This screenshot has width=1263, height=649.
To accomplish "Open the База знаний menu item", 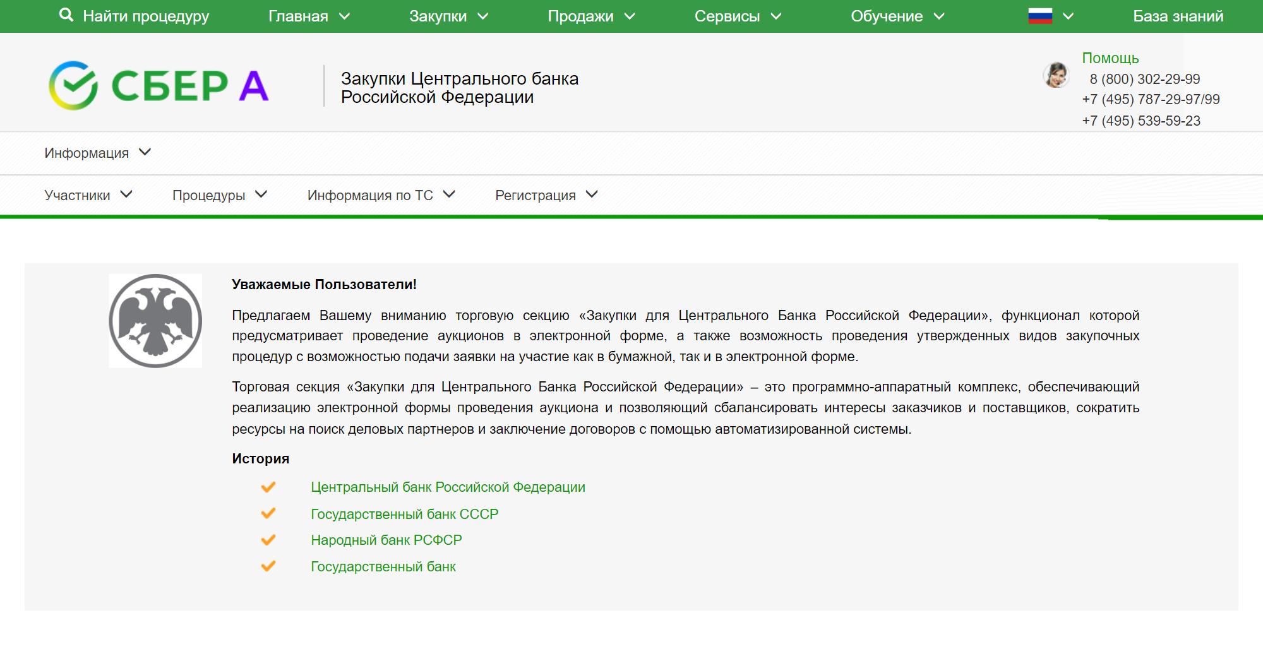I will 1178,16.
